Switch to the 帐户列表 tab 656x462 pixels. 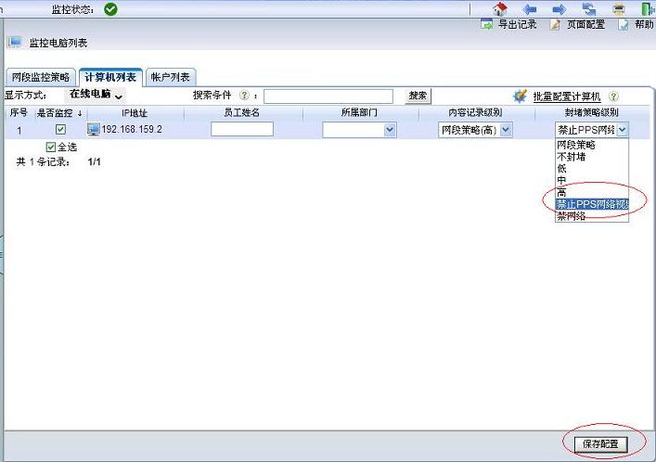tap(171, 77)
